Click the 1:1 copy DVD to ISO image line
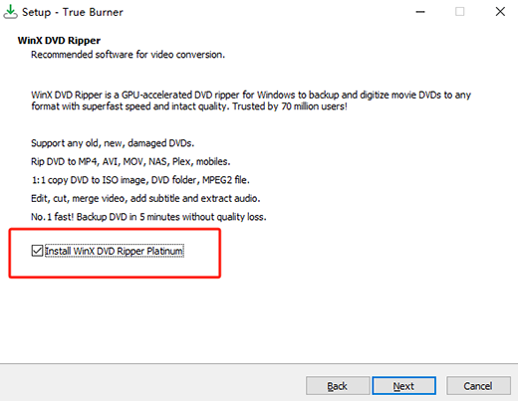The image size is (518, 401). pyautogui.click(x=140, y=180)
